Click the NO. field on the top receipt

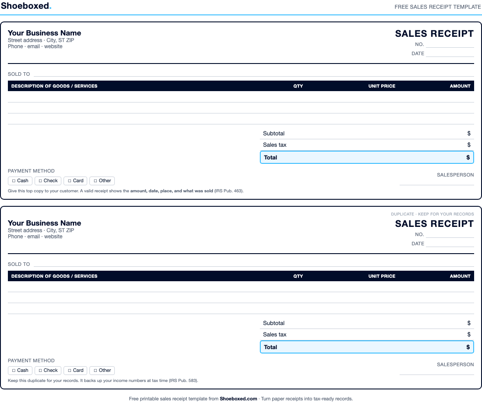pos(450,45)
